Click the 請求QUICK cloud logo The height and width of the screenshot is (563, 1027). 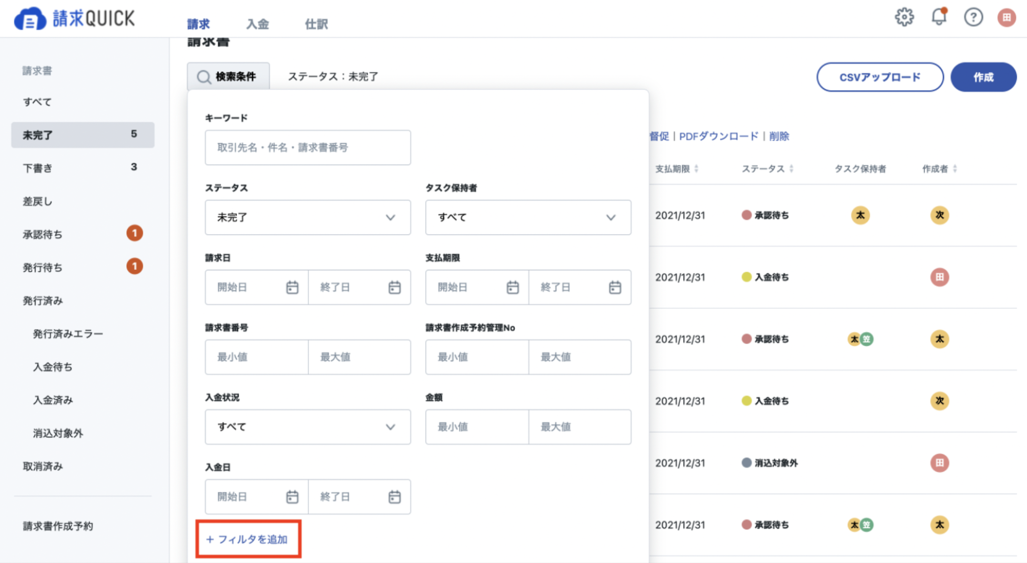tap(30, 19)
